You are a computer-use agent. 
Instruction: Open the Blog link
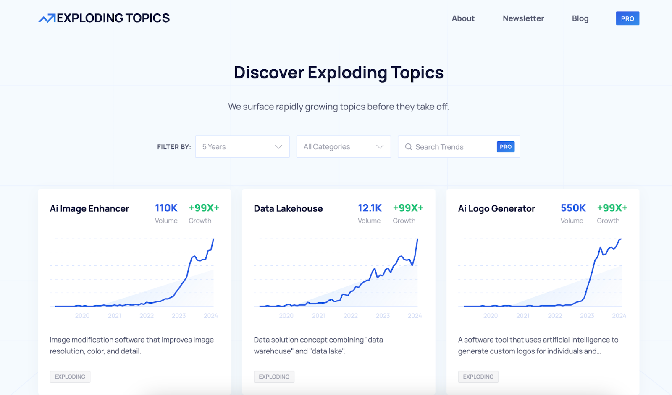pyautogui.click(x=580, y=18)
